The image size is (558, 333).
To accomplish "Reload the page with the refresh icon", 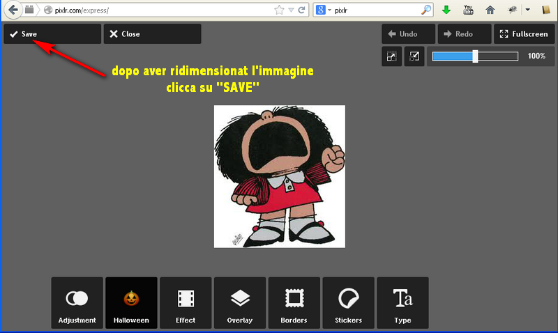I will [301, 10].
